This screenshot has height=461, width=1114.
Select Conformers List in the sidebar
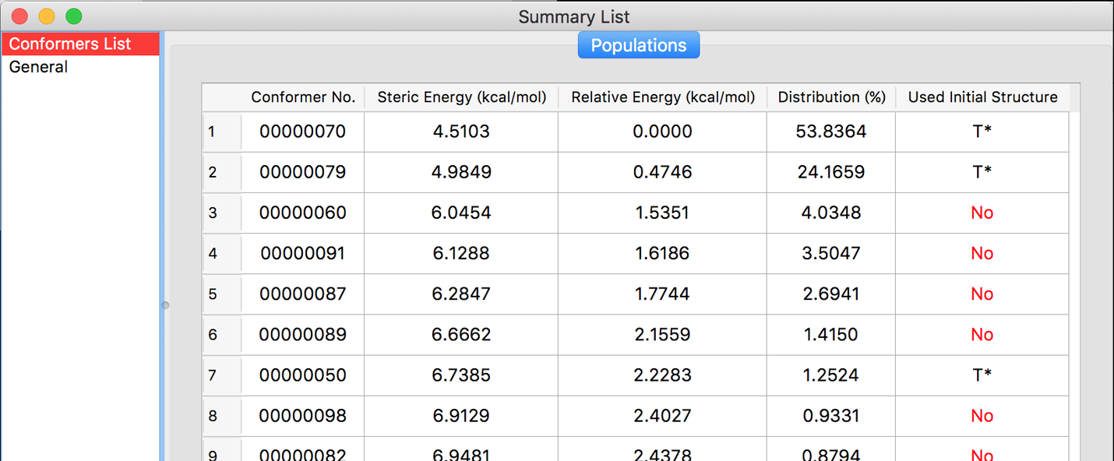(x=70, y=44)
